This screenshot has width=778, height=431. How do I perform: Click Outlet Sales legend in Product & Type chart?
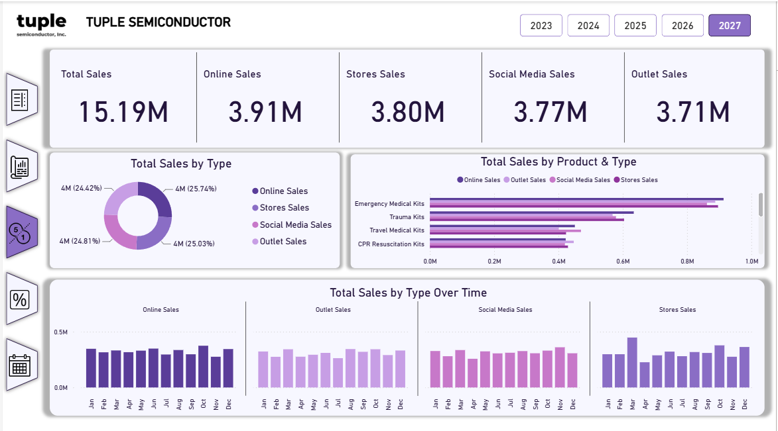coord(525,180)
